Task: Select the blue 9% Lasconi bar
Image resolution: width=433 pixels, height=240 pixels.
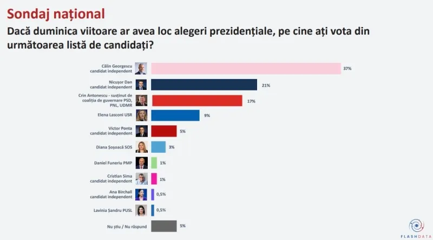Action: 175,115
